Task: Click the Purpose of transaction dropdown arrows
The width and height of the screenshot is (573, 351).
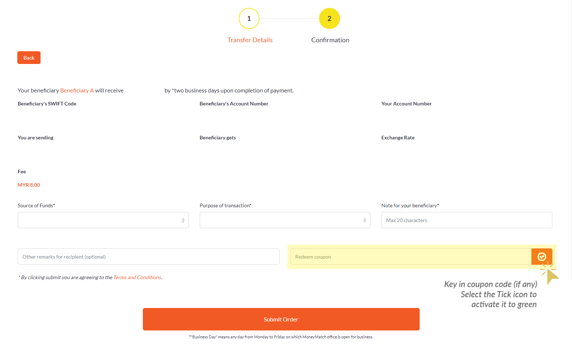Action: (x=365, y=220)
